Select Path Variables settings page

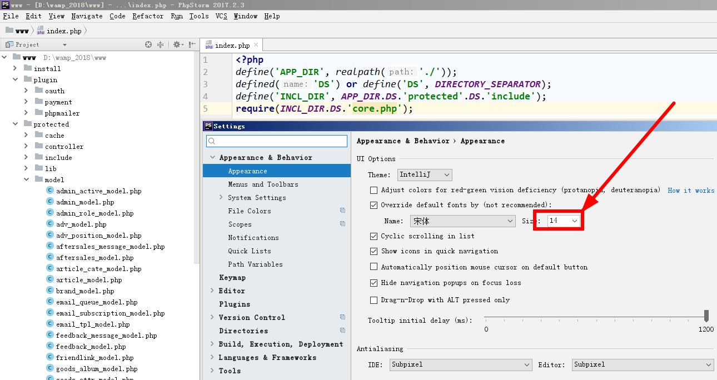255,264
